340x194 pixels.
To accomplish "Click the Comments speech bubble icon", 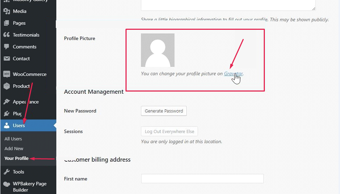I will (x=7, y=47).
